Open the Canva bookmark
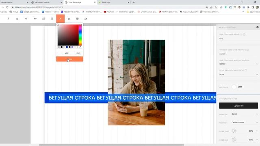The image size is (260, 146). click(x=50, y=12)
